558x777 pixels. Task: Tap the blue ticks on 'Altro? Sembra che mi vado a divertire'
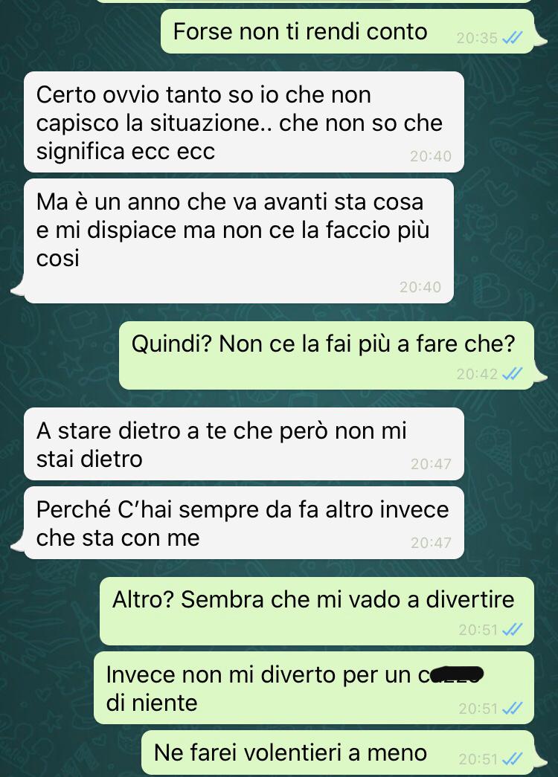[513, 629]
